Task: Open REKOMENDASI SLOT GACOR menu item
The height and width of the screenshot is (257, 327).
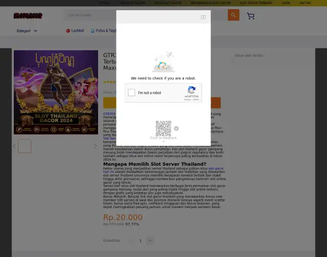Action: [x=211, y=3]
